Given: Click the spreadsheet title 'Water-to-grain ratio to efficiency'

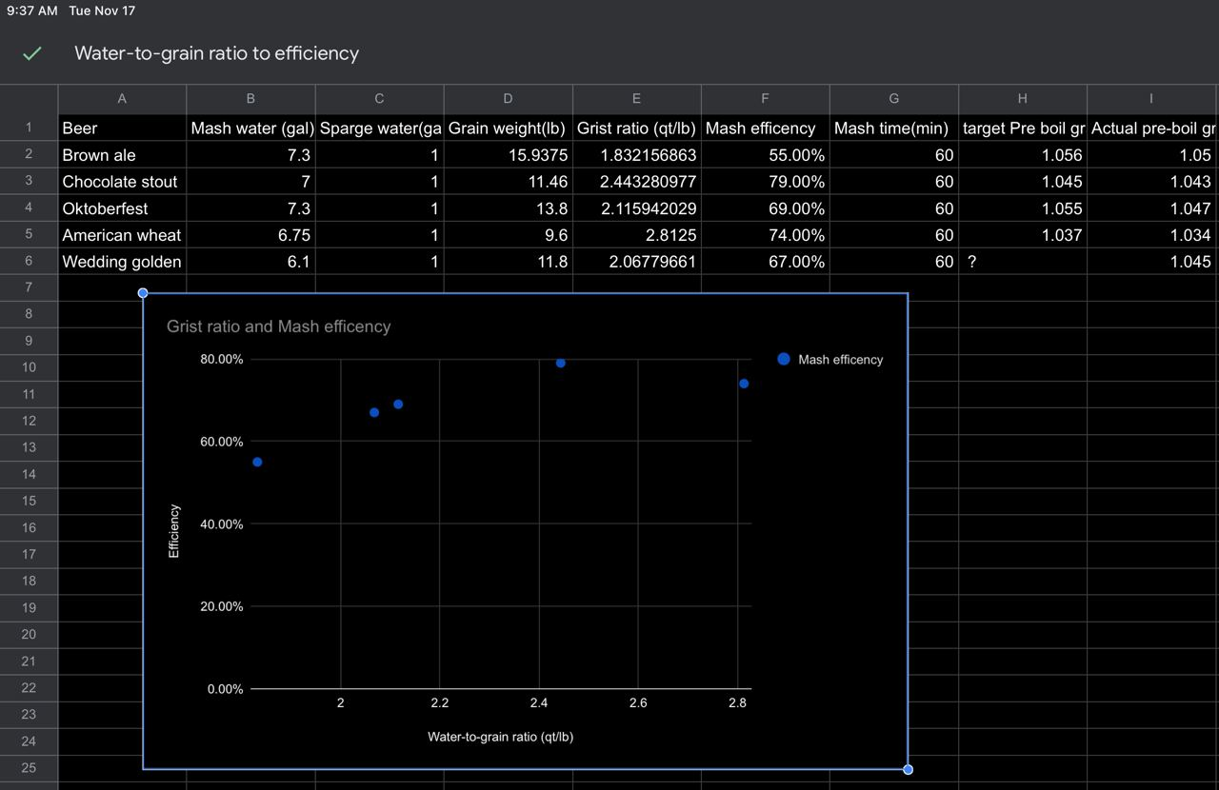Looking at the screenshot, I should point(216,53).
